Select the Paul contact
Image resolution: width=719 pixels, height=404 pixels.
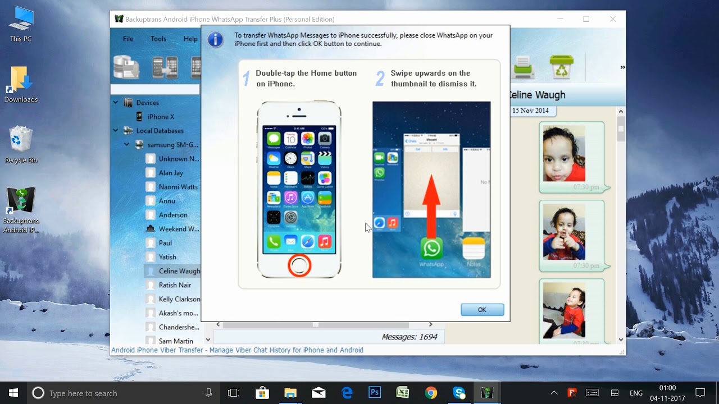pyautogui.click(x=165, y=243)
